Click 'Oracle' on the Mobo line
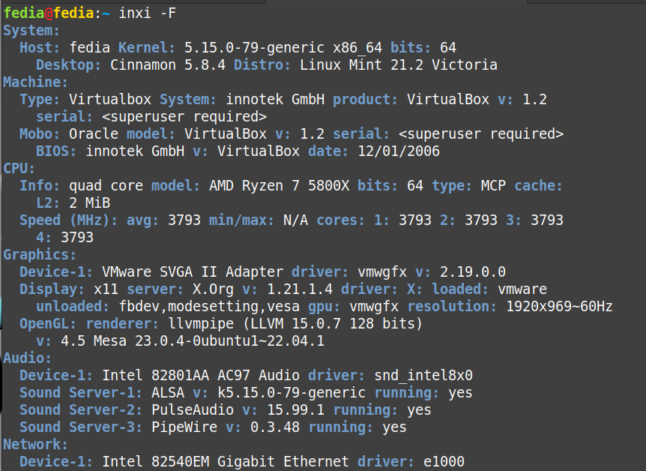Viewport: 646px width, 471px height. click(x=94, y=134)
